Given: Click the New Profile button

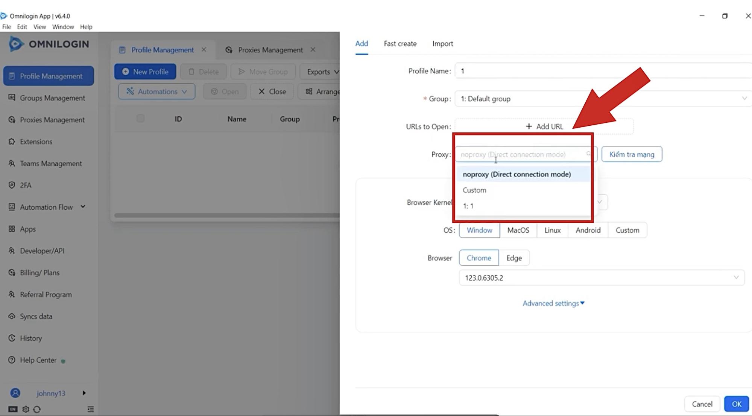Looking at the screenshot, I should coord(145,72).
